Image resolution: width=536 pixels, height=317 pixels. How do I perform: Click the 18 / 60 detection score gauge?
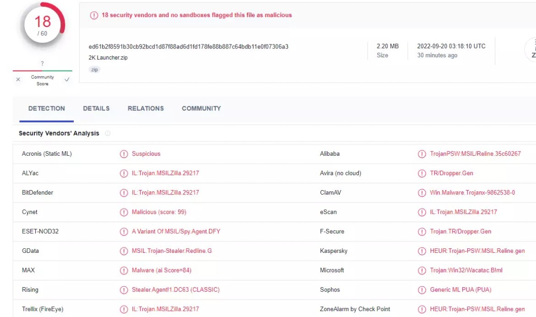(x=43, y=25)
